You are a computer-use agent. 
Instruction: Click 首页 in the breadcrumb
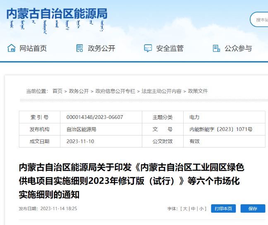pyautogui.click(x=57, y=91)
